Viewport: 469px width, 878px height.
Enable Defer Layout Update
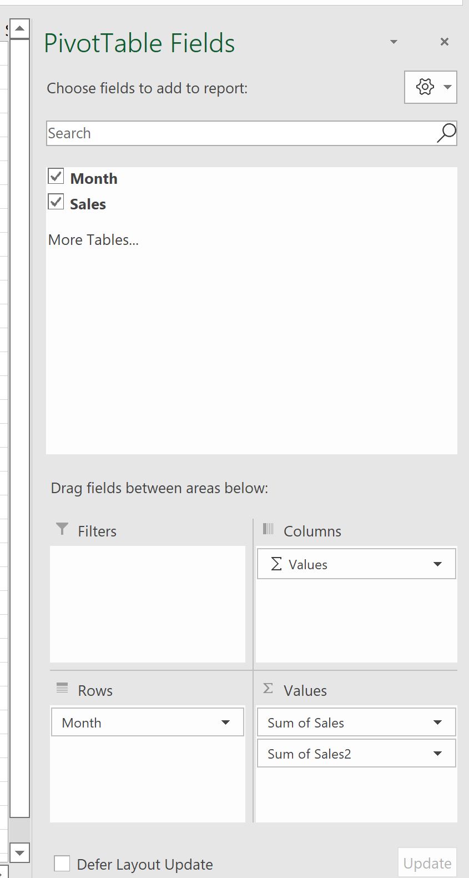[62, 864]
